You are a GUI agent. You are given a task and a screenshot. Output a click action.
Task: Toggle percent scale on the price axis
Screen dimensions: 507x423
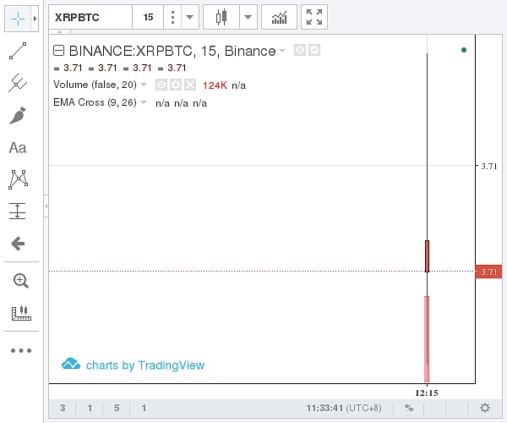point(408,408)
